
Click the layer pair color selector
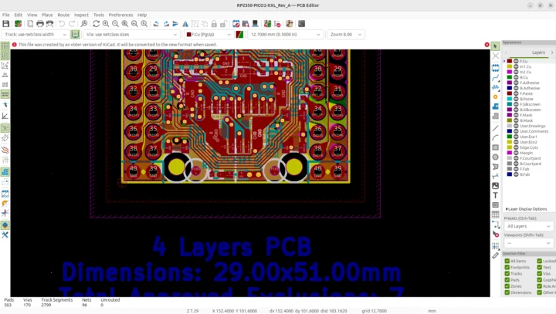pyautogui.click(x=239, y=35)
